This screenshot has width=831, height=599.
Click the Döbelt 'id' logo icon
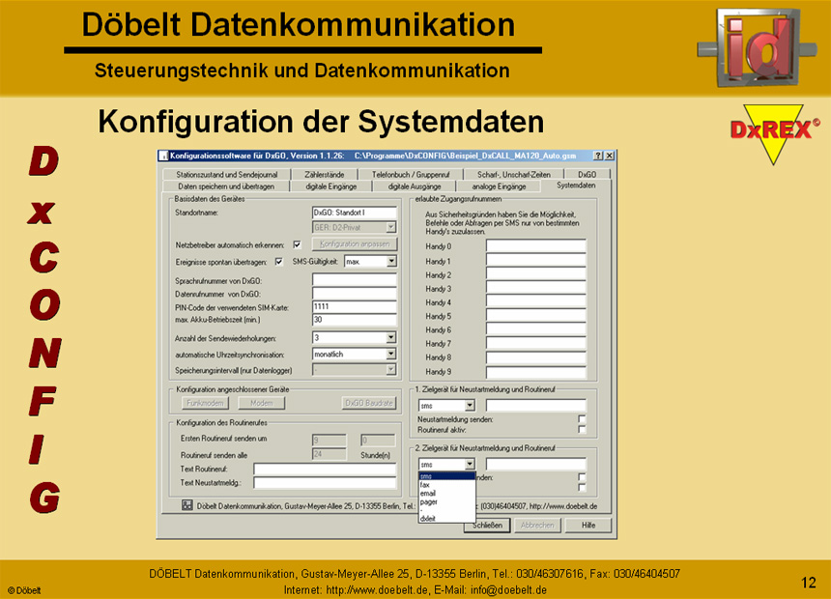click(x=757, y=46)
